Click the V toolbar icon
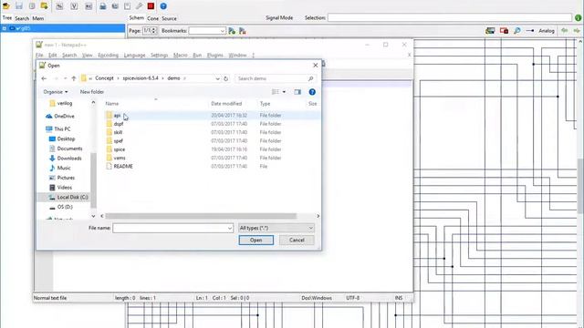The height and width of the screenshot is (328, 584). tap(74, 6)
